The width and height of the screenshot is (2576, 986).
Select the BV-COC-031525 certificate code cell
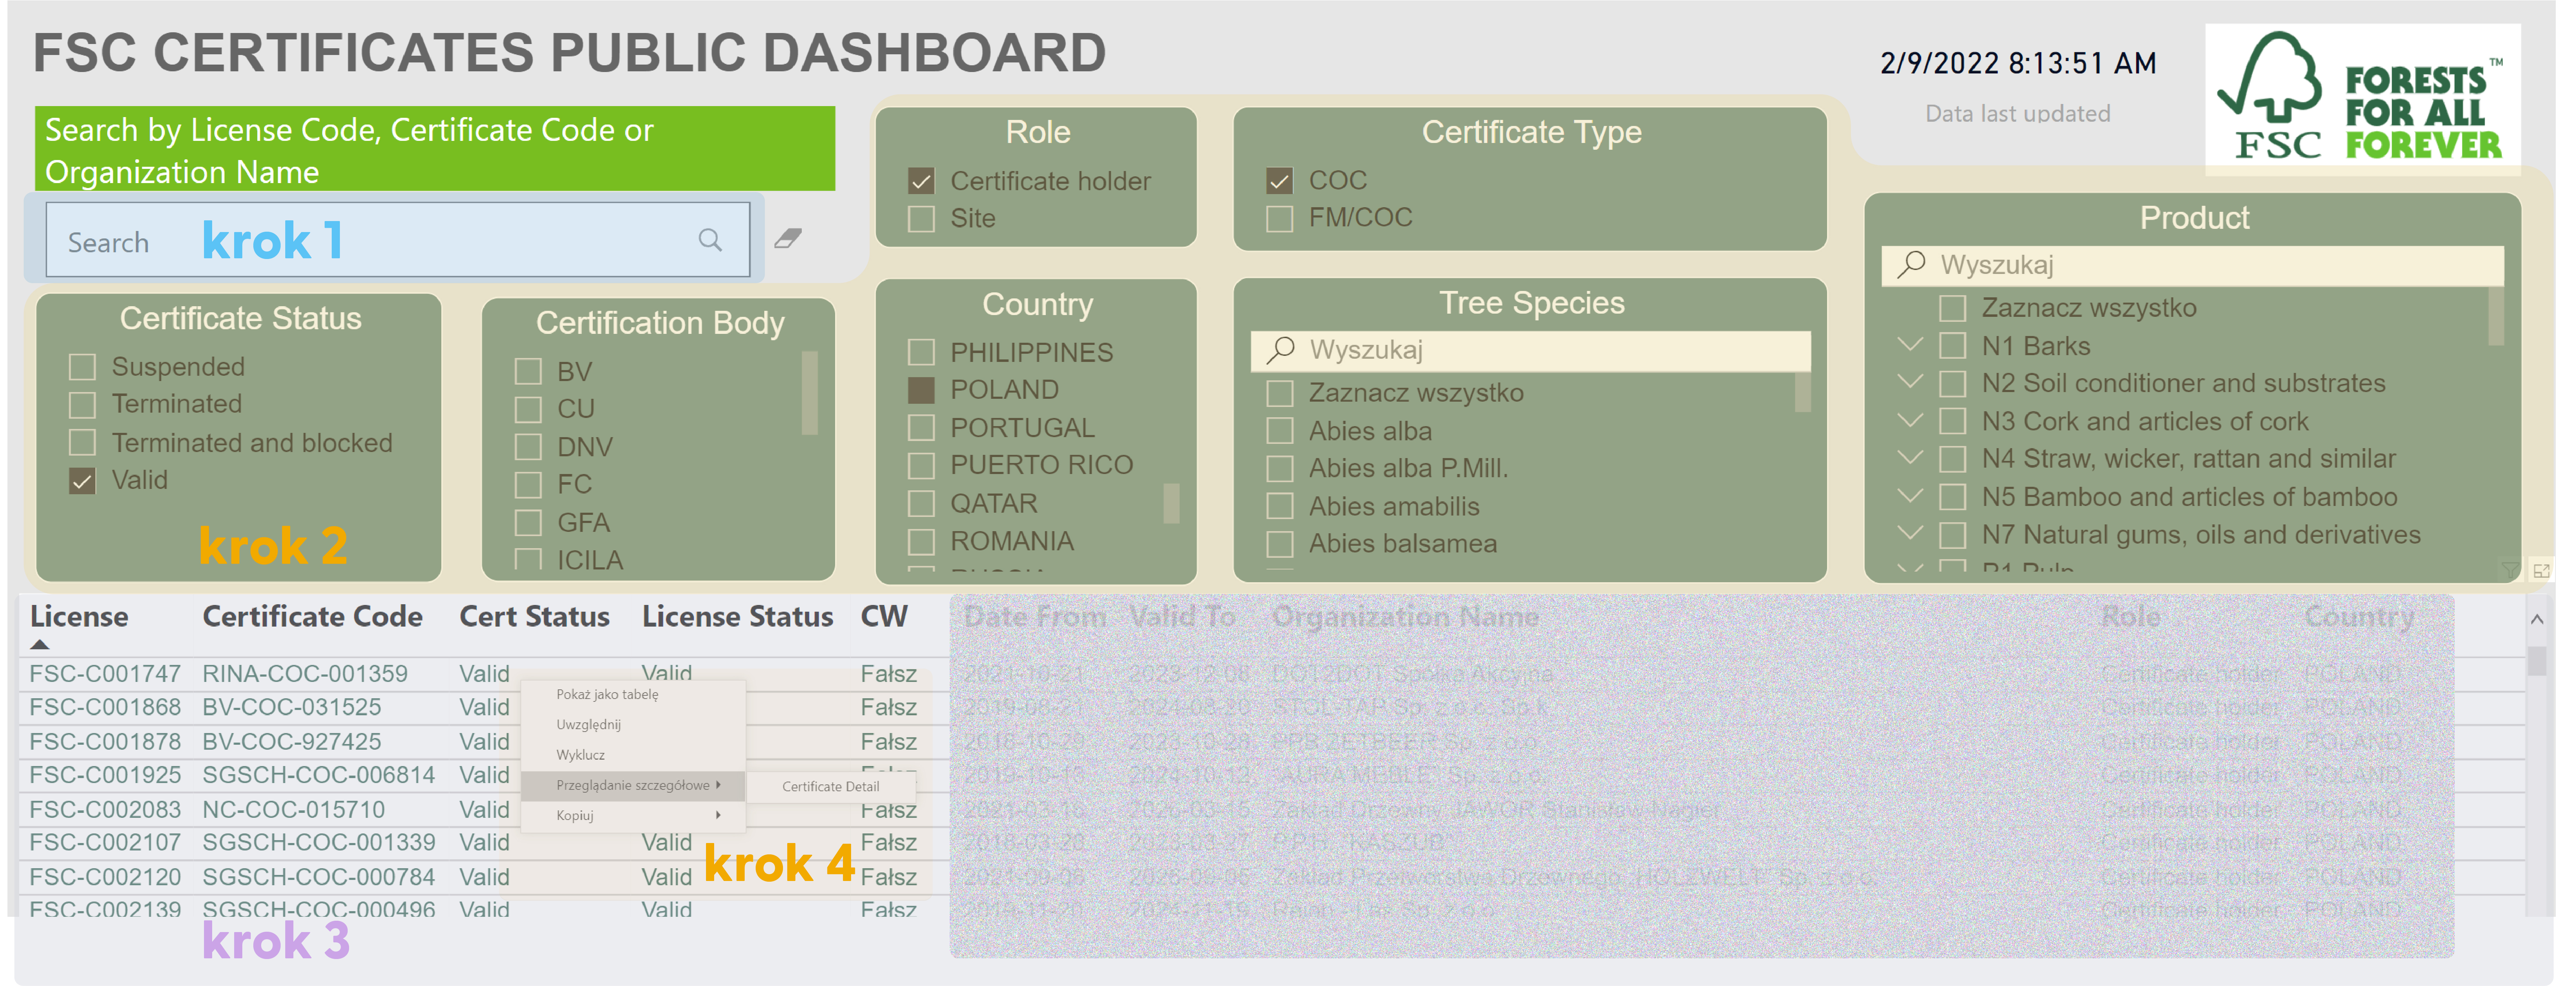click(x=292, y=707)
